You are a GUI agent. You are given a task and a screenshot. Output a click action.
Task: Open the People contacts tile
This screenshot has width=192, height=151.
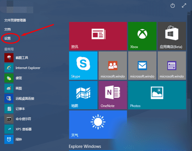click(113, 66)
